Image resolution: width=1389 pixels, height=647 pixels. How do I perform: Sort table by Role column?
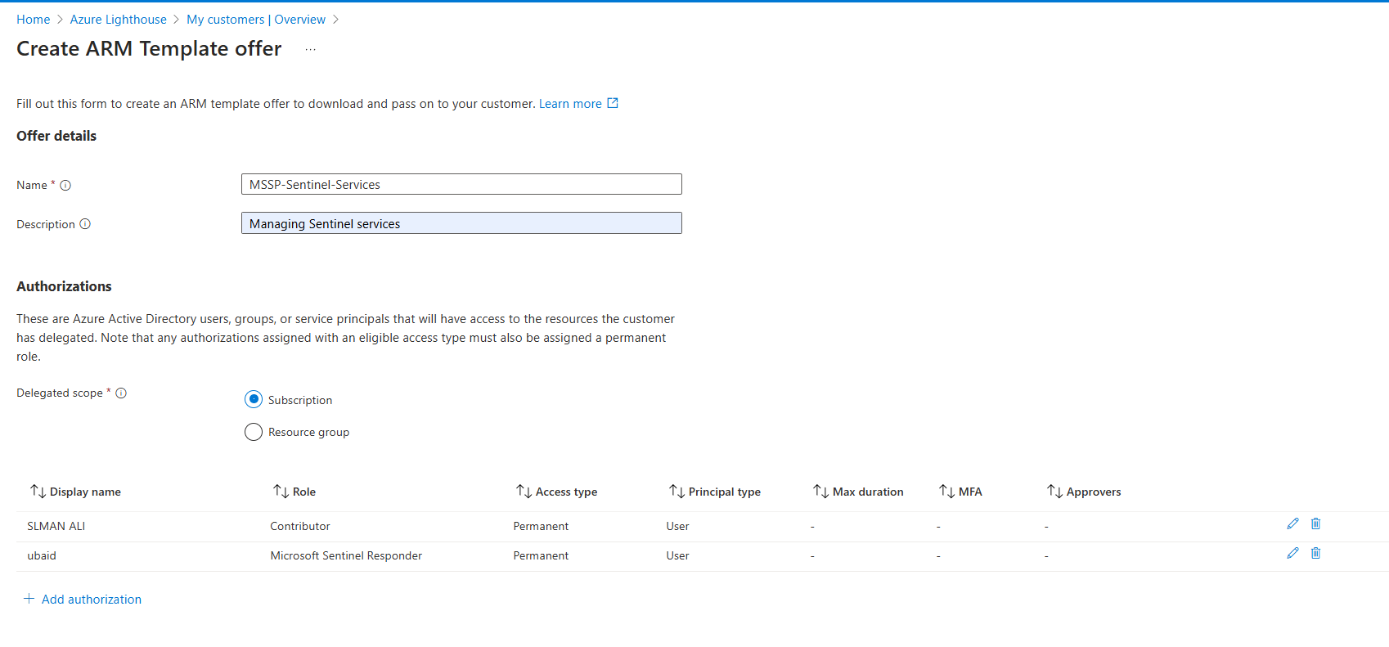coord(294,492)
